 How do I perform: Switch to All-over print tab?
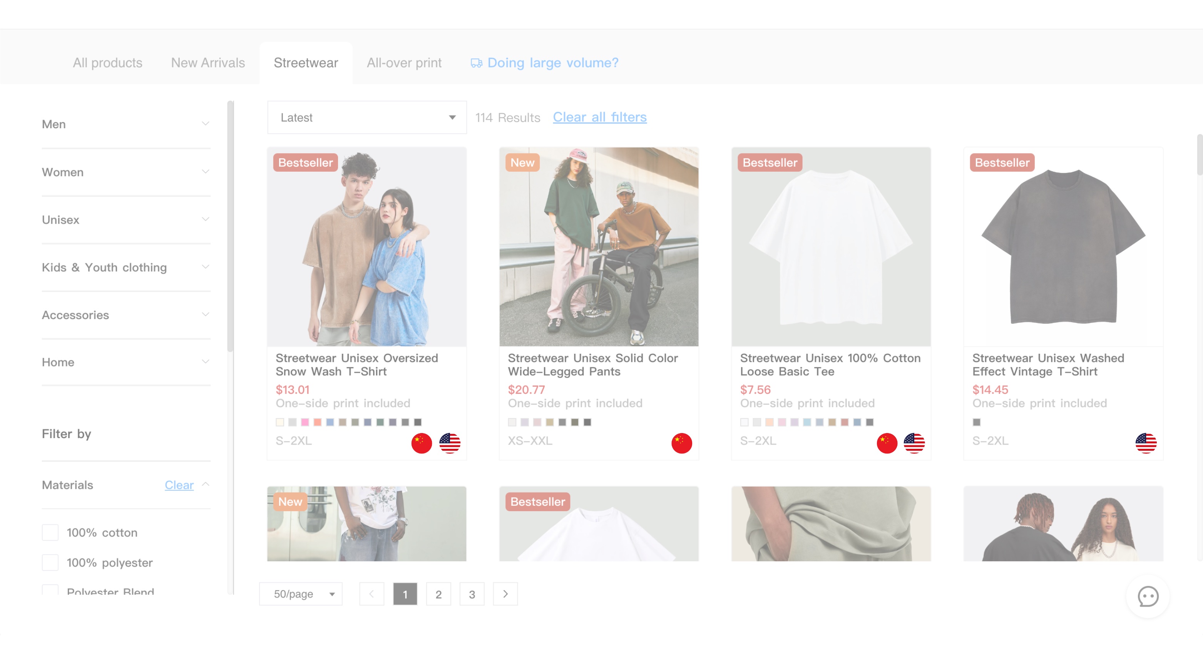coord(404,61)
